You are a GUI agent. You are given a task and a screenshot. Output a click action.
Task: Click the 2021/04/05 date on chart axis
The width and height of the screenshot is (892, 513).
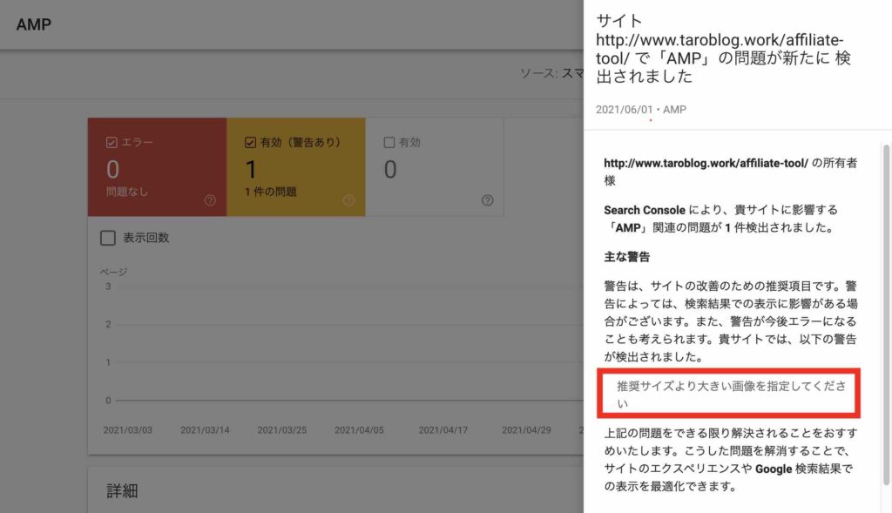359,430
